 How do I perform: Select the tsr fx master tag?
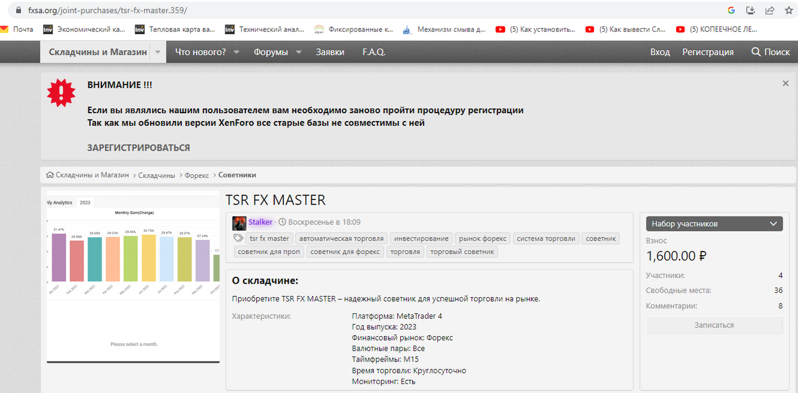point(269,239)
